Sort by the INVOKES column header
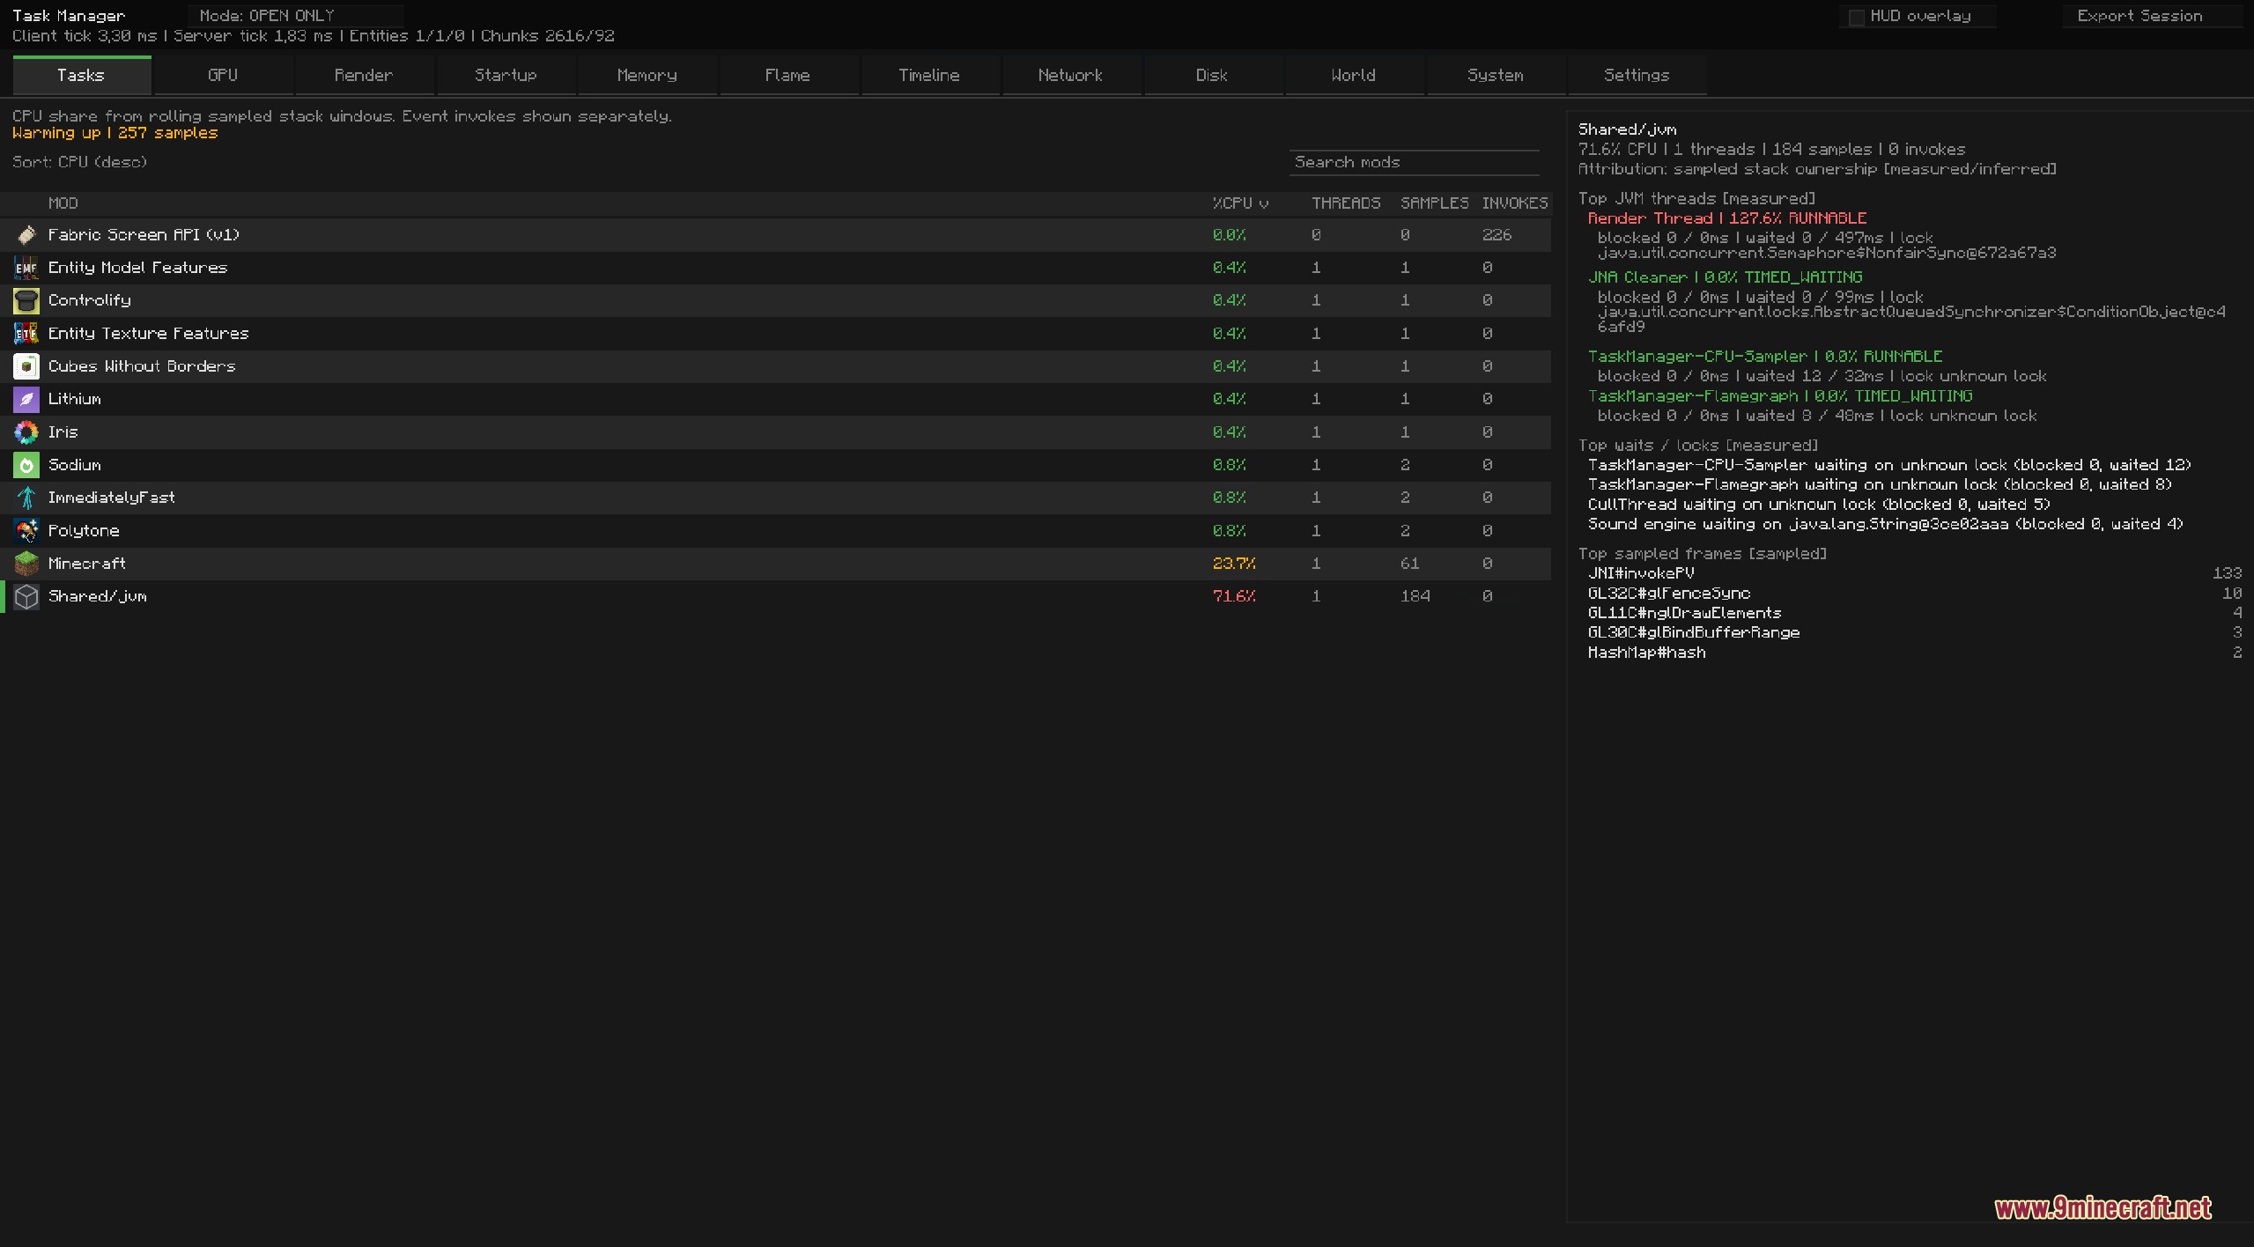The height and width of the screenshot is (1247, 2254). point(1514,203)
